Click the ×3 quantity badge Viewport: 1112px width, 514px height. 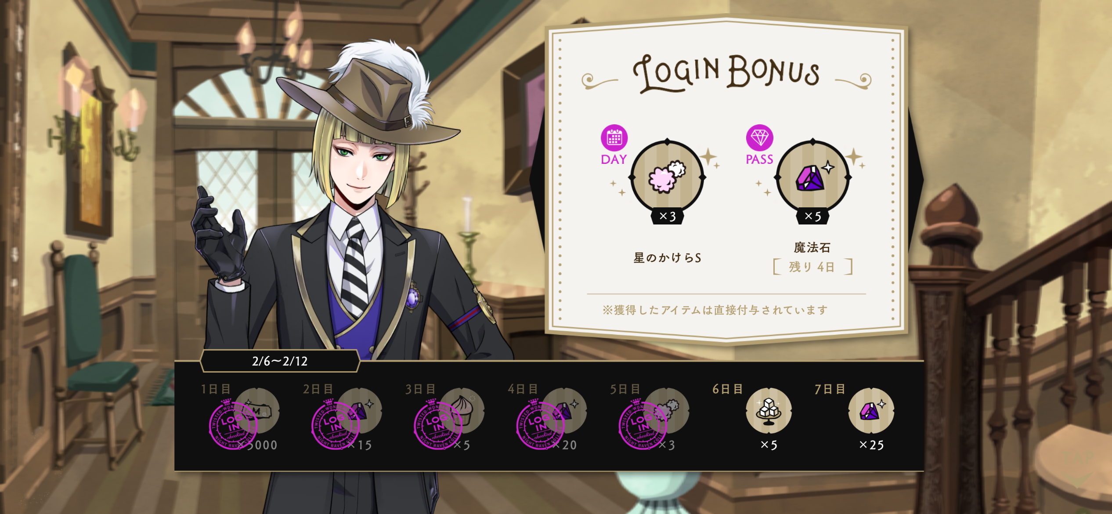pyautogui.click(x=668, y=216)
